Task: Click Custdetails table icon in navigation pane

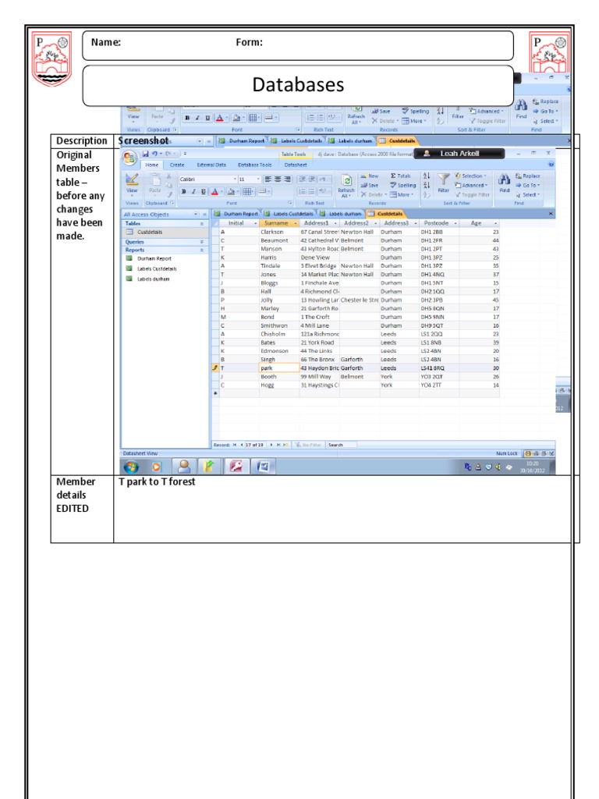Action: click(x=129, y=232)
